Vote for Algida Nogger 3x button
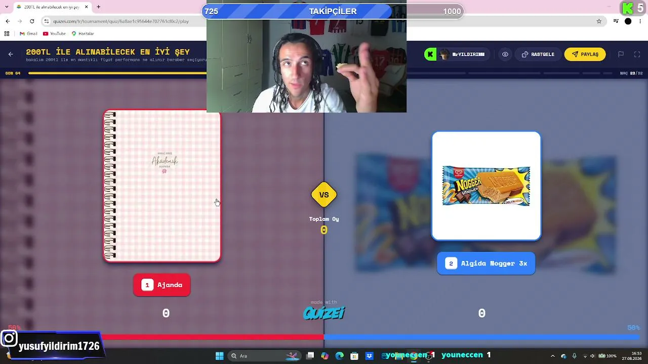 486,263
